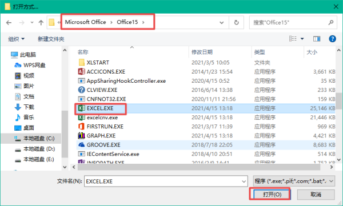Click the XLSTART folder name
The height and width of the screenshot is (206, 343).
click(x=98, y=62)
